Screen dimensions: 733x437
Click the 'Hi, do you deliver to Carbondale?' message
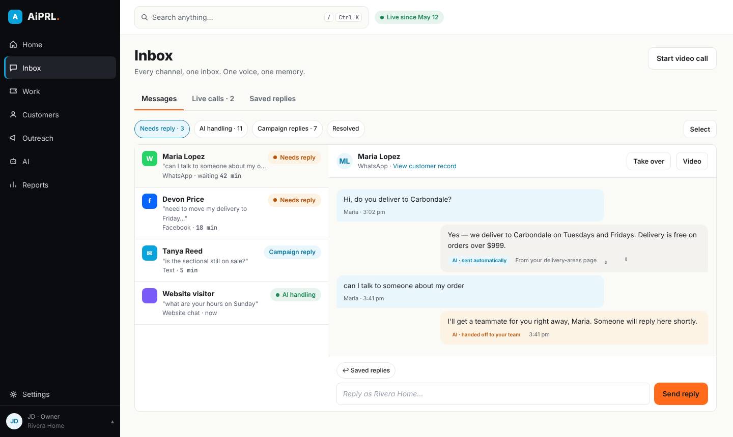click(470, 205)
